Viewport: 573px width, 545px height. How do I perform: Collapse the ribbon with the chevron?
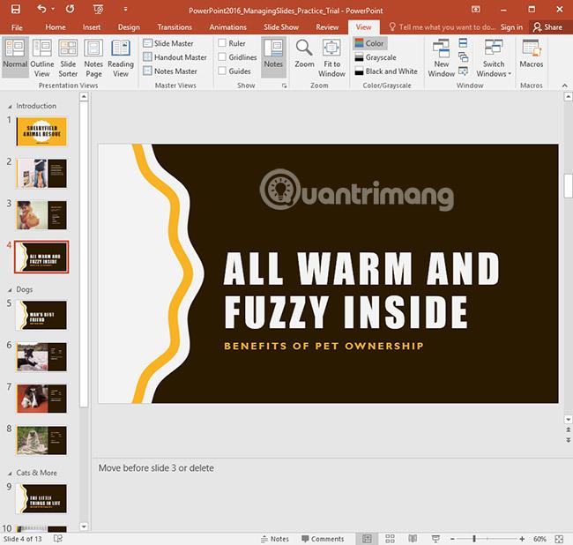pyautogui.click(x=564, y=86)
